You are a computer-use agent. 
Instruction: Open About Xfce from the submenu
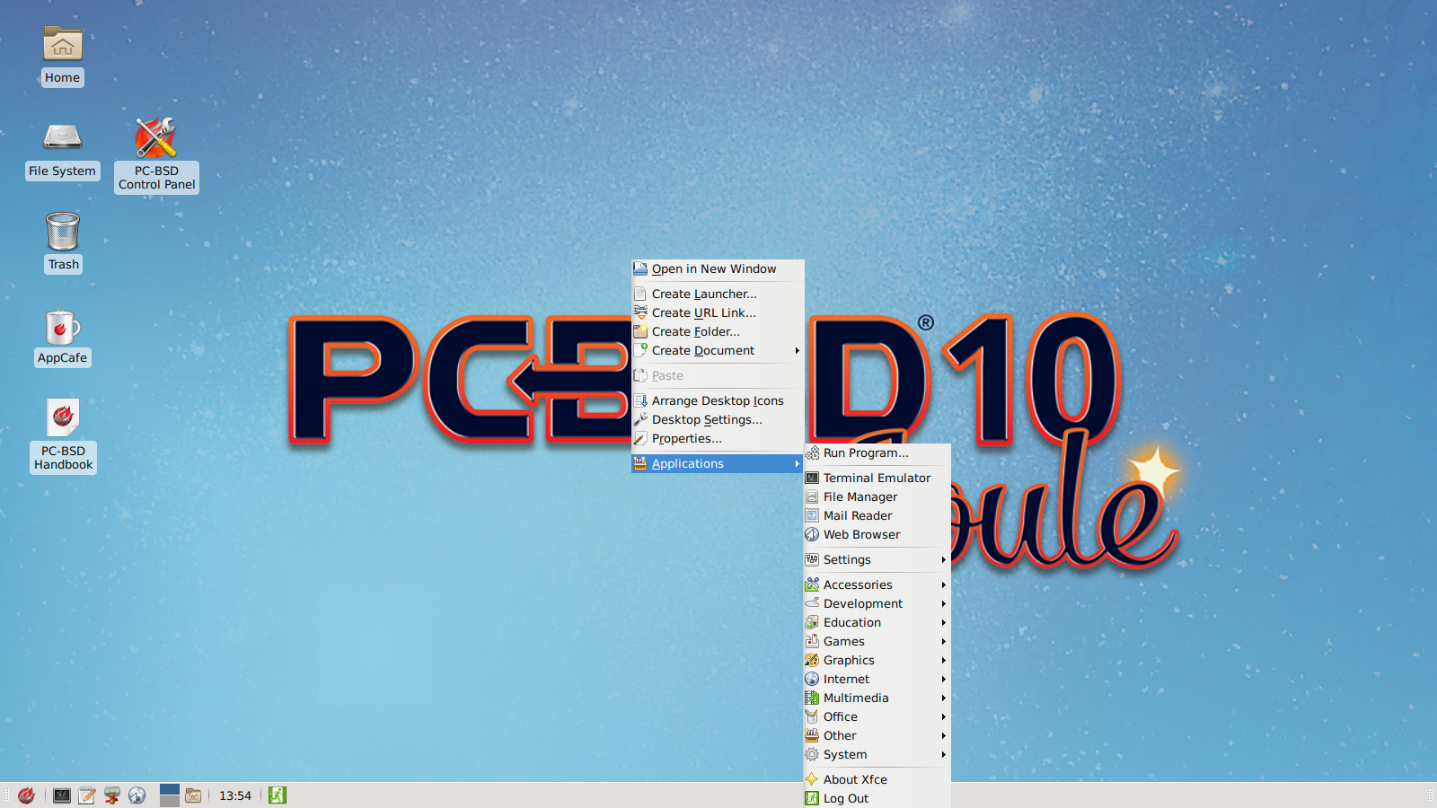click(877, 779)
